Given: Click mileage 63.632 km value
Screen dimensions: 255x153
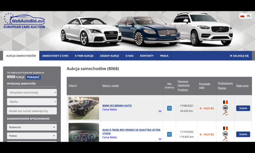Looking at the screenshot, I should tap(186, 111).
